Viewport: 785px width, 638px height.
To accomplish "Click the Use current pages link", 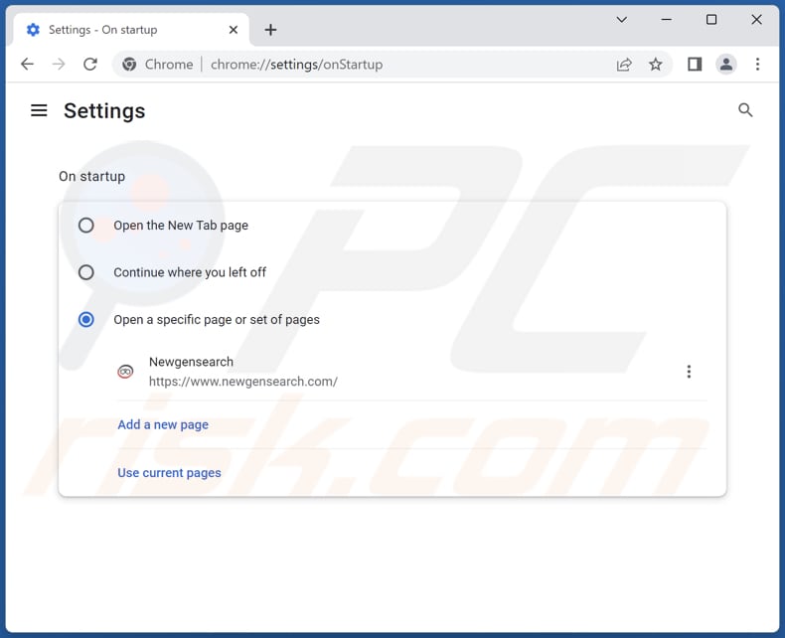I will pos(169,473).
